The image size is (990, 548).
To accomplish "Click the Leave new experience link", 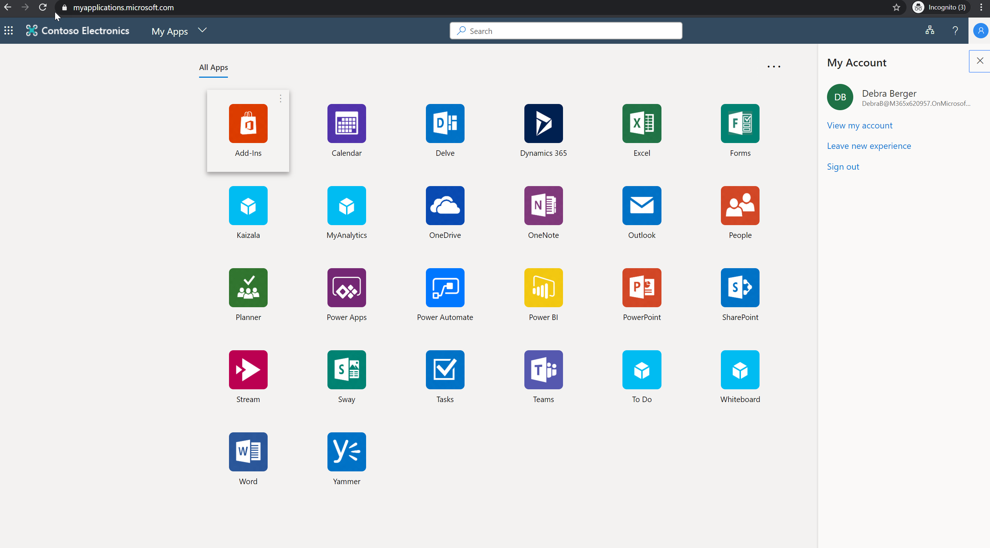I will 869,146.
